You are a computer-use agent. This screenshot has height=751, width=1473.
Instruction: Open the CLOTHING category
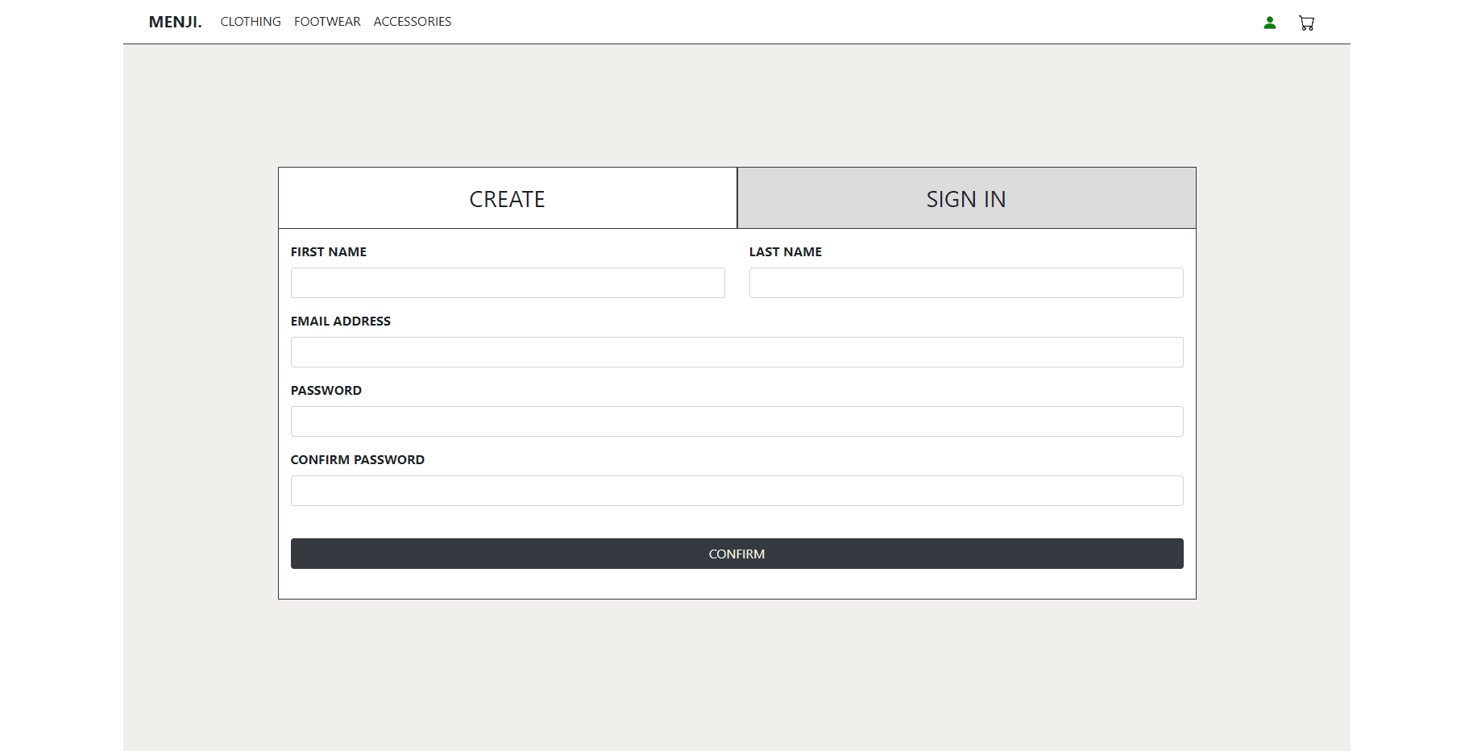[x=251, y=22]
